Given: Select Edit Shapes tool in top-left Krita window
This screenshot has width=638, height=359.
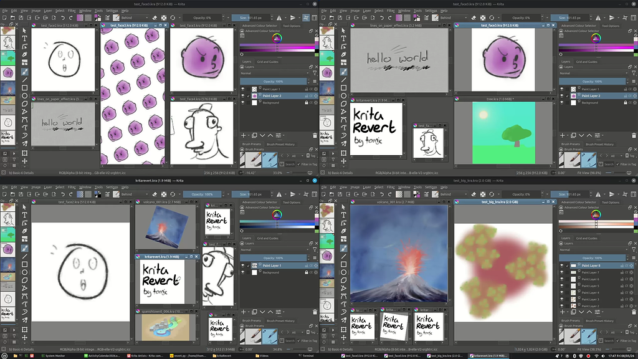Looking at the screenshot, I should point(24,46).
